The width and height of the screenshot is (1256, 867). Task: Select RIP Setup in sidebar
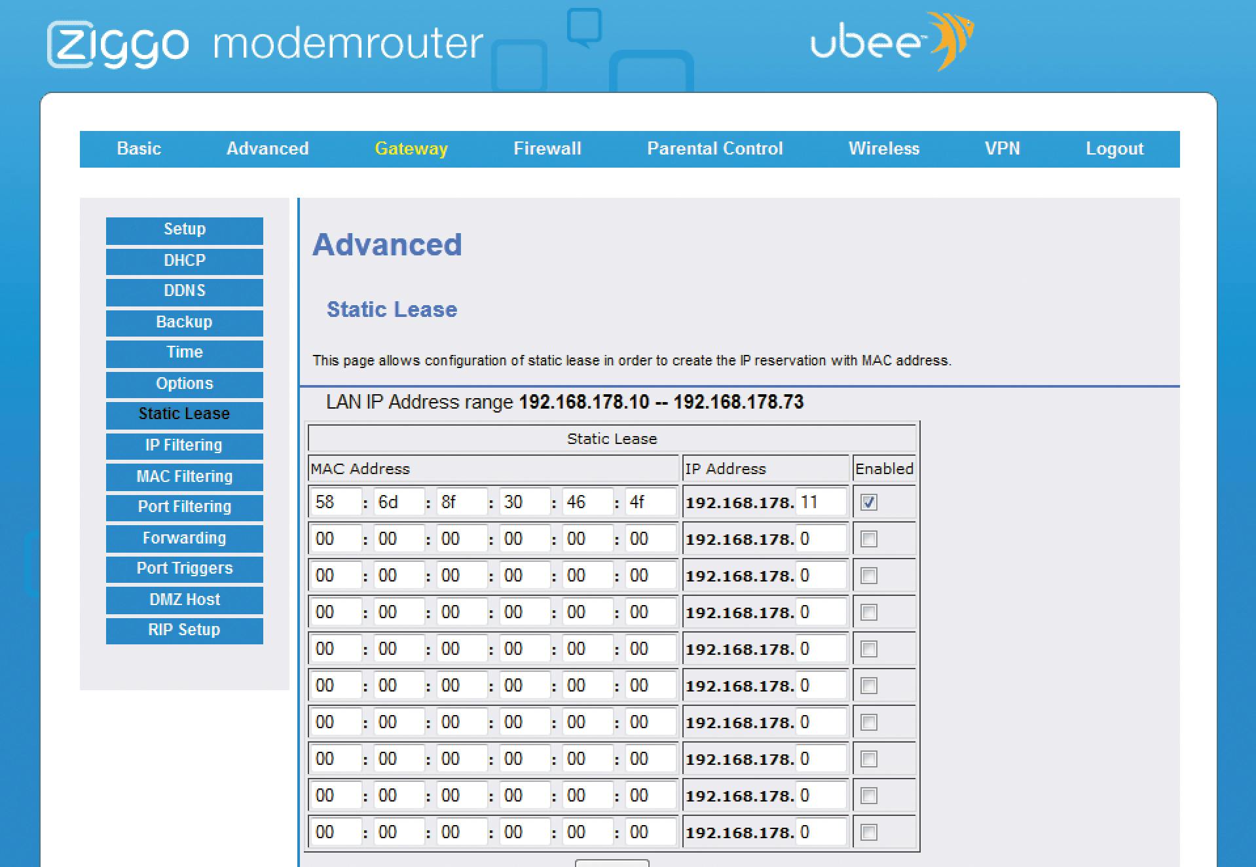[185, 630]
